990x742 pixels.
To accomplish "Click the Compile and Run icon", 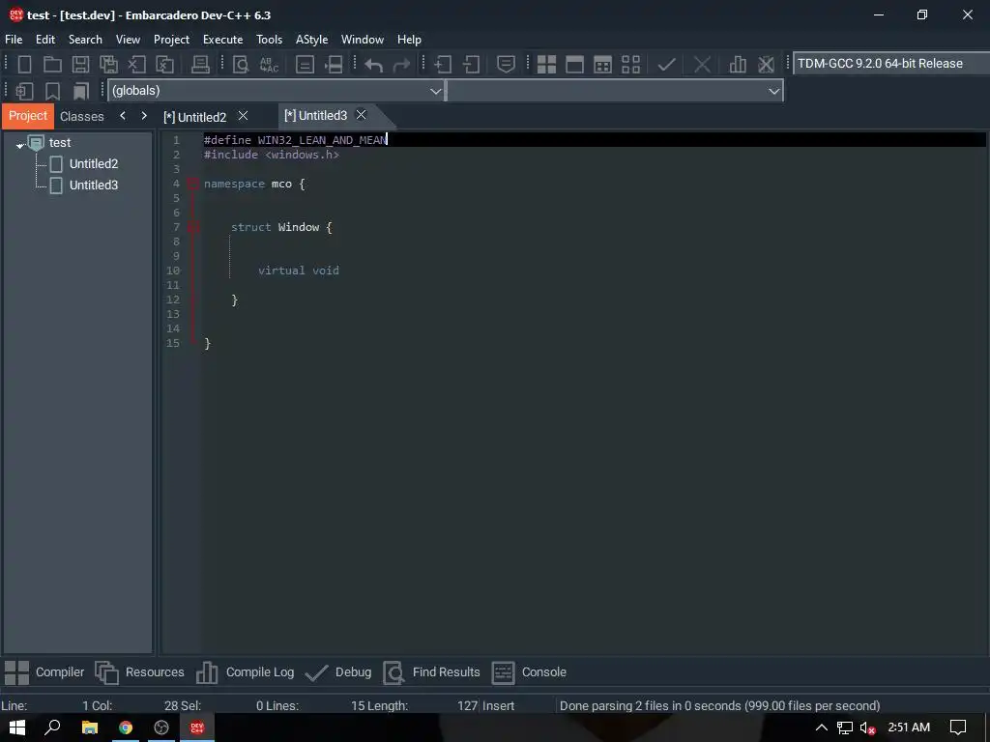I will click(x=603, y=65).
